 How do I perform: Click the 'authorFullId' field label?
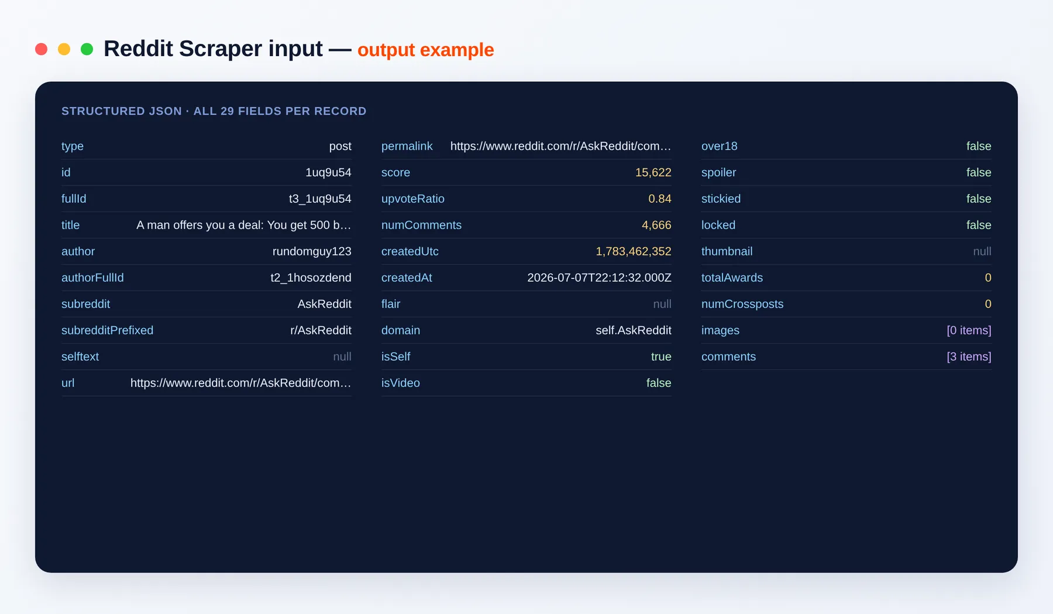[92, 278]
